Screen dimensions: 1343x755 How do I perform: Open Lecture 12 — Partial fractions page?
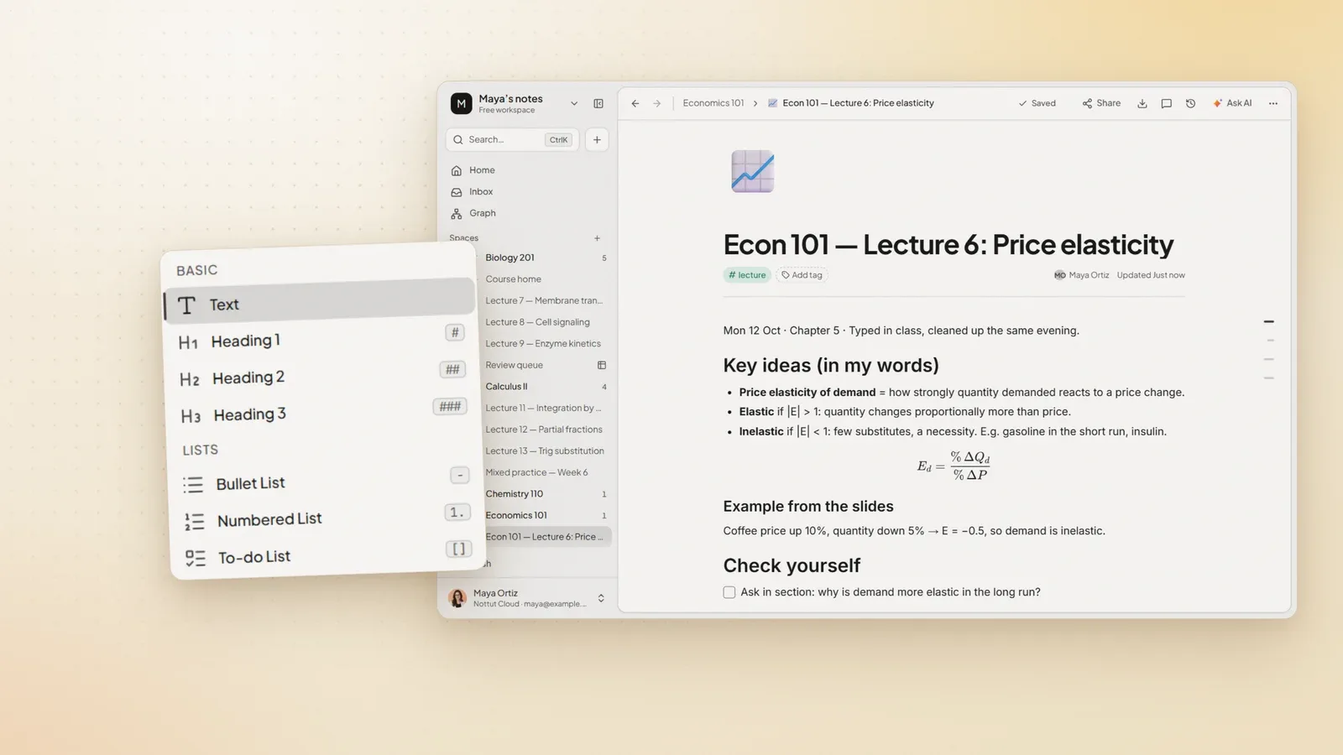[546, 430]
